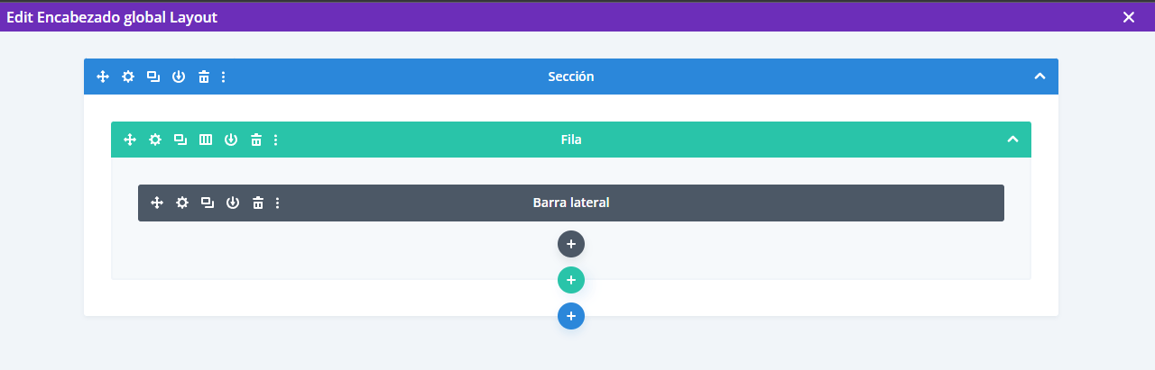Disable Barra lateral module power icon
This screenshot has width=1155, height=370.
point(233,203)
